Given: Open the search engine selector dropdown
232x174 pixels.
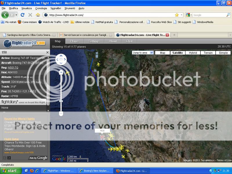Looking at the screenshot, I should point(189,15).
